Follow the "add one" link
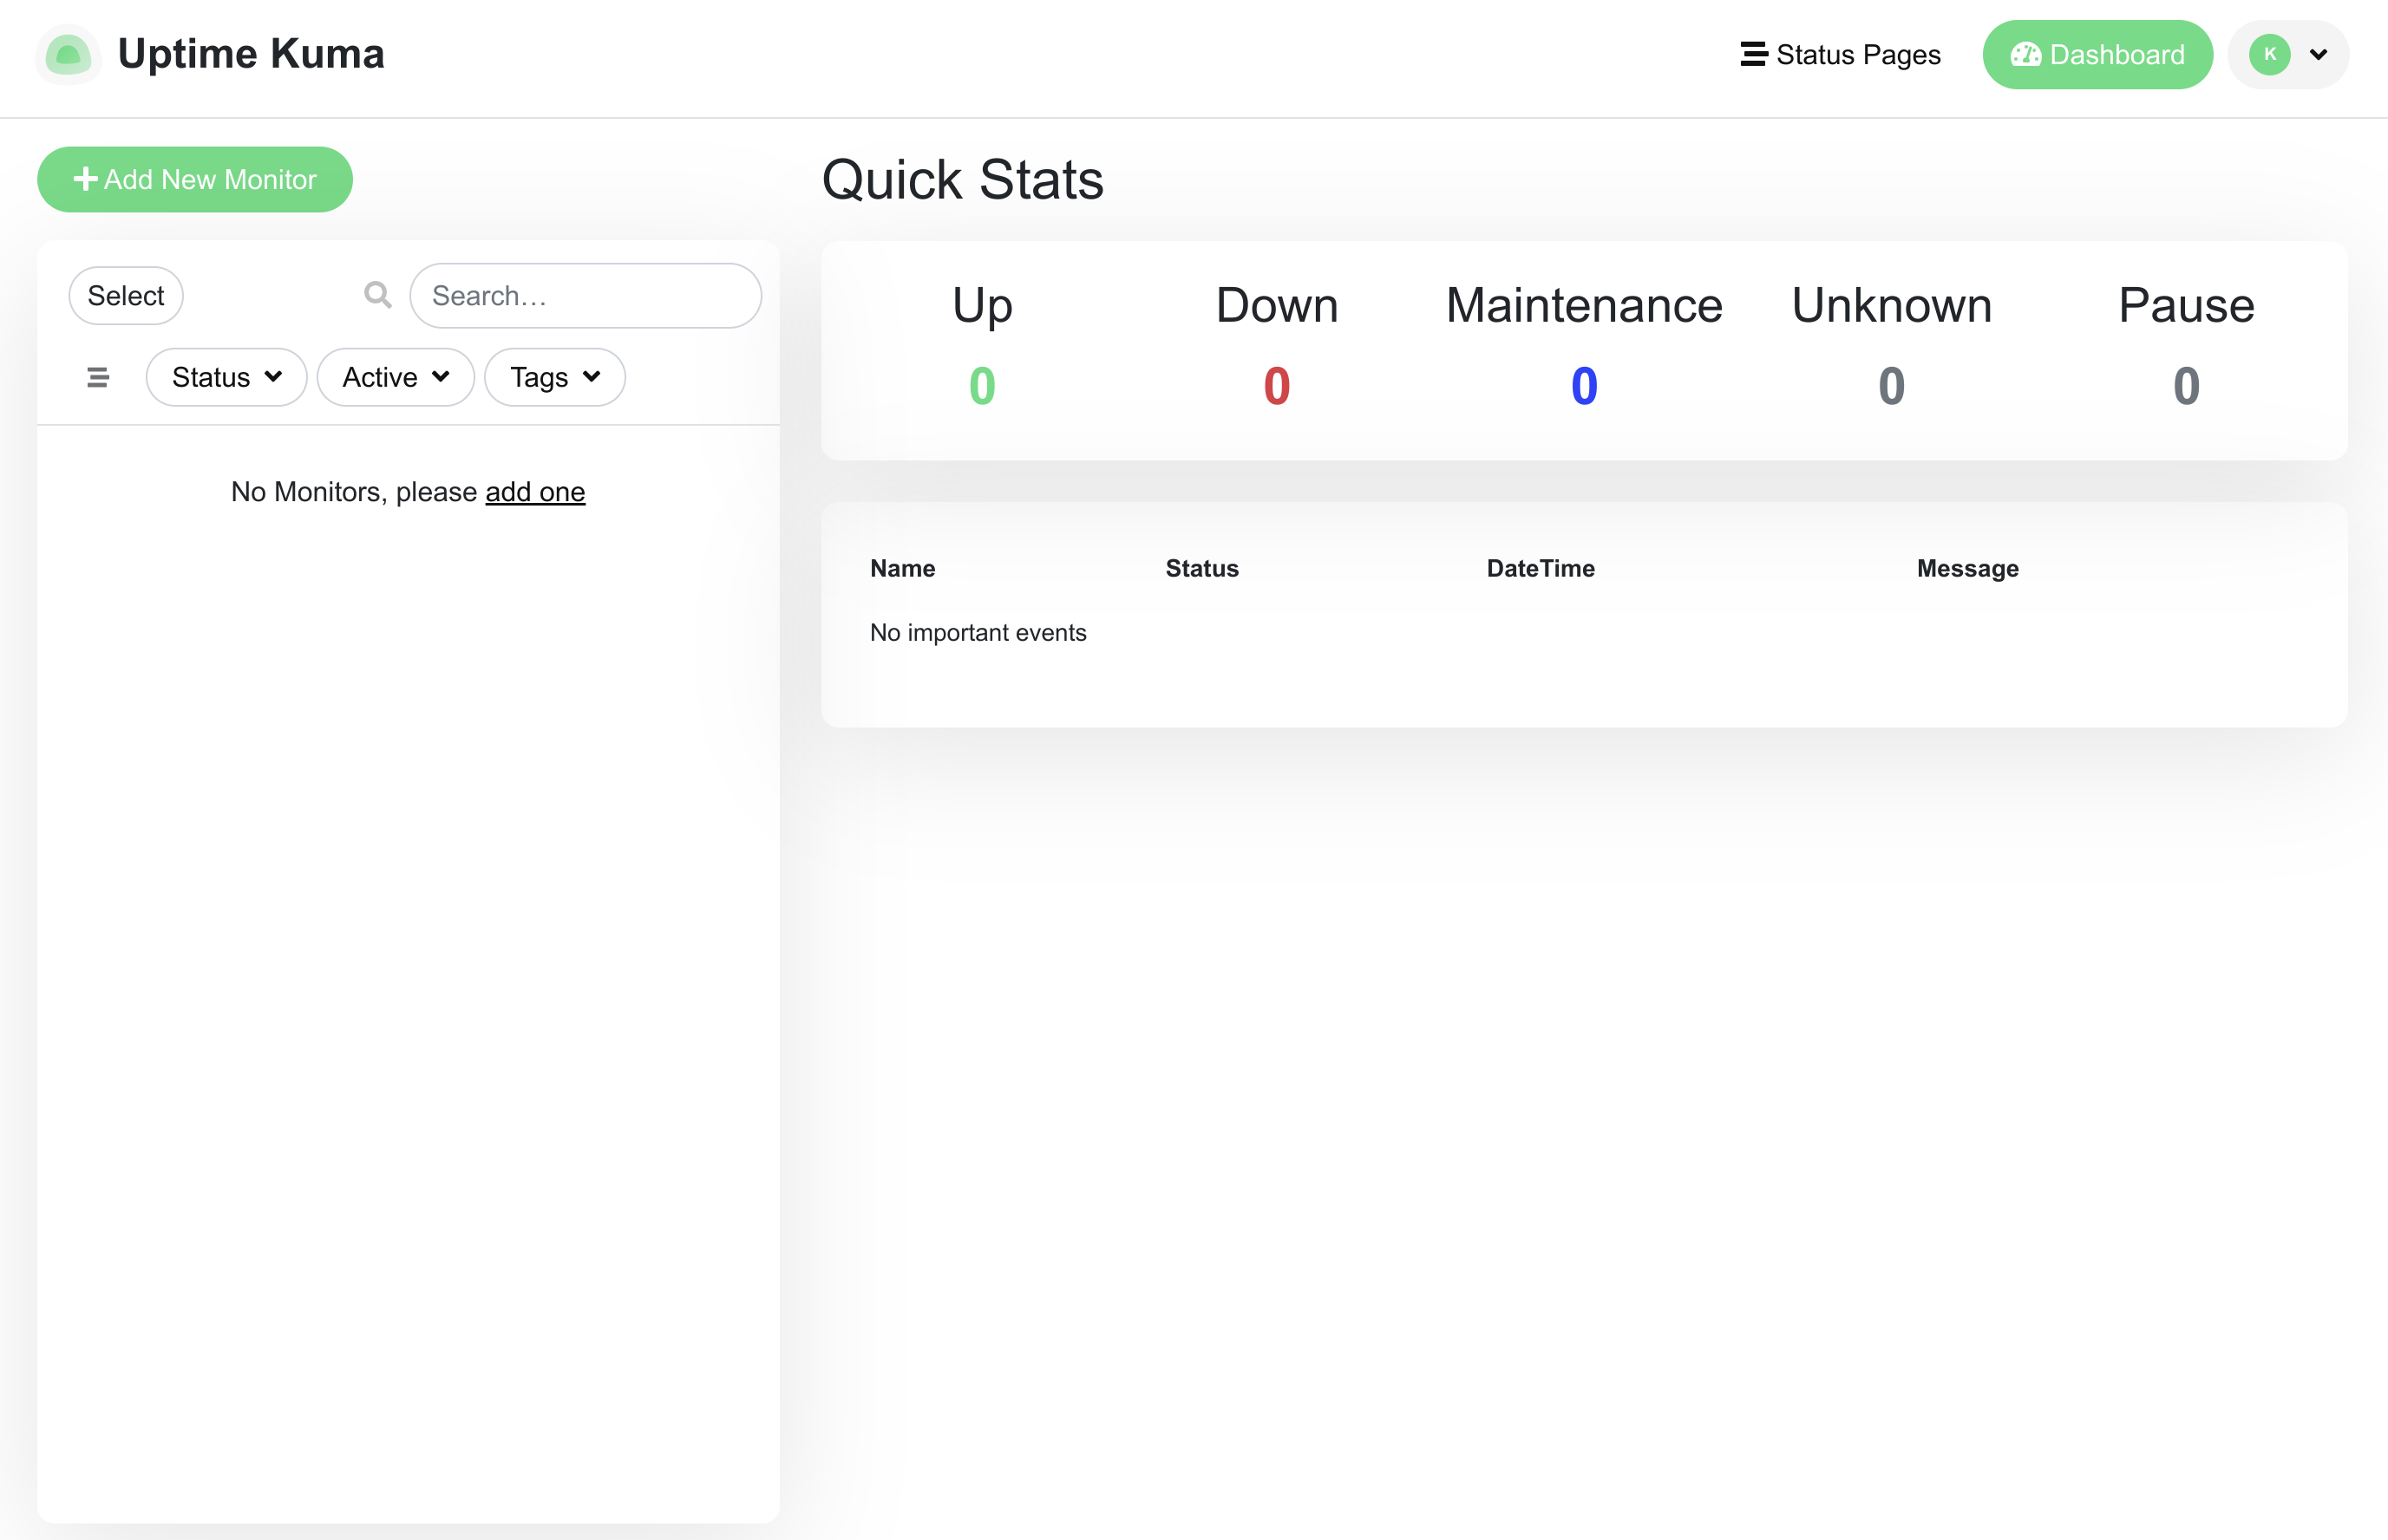The height and width of the screenshot is (1540, 2388). pyautogui.click(x=535, y=492)
